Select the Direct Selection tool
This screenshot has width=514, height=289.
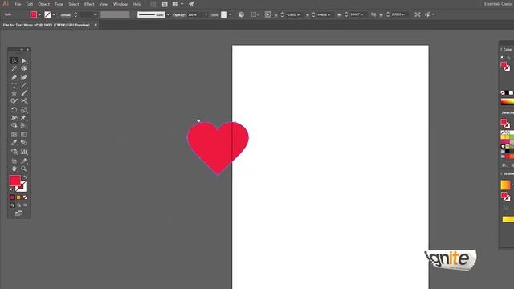click(24, 61)
